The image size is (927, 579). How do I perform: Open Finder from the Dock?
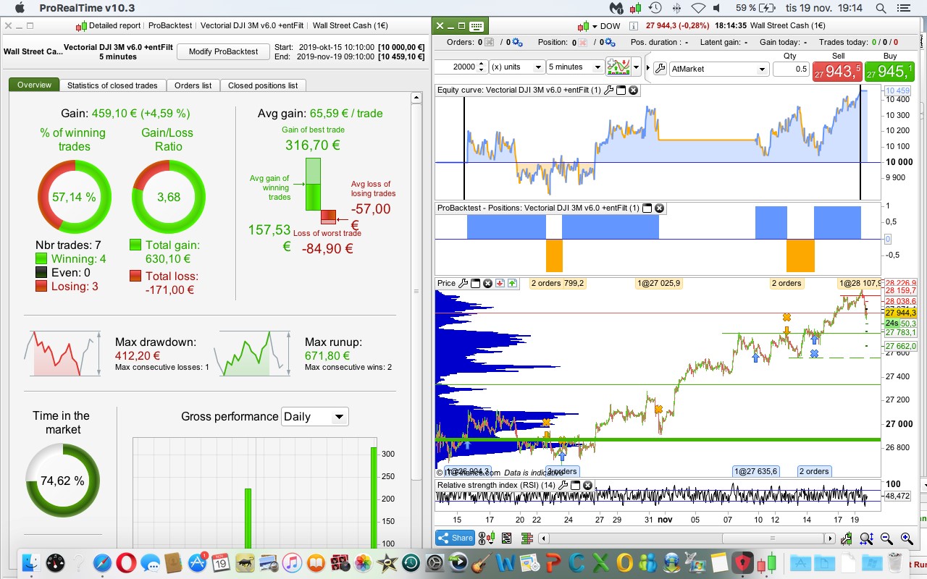tap(32, 562)
